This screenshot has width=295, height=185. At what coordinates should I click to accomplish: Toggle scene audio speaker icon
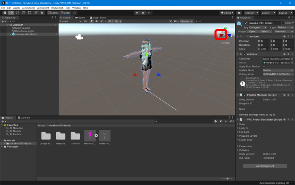pos(97,21)
